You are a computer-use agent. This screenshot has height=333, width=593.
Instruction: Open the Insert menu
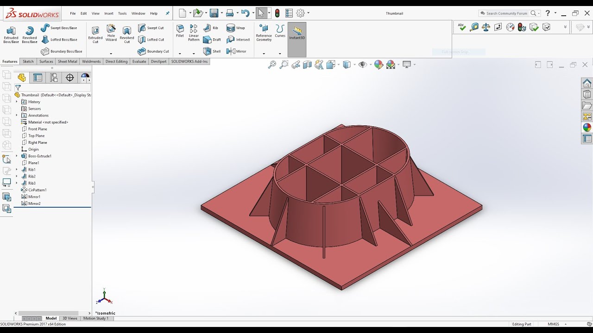pos(109,13)
